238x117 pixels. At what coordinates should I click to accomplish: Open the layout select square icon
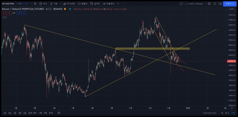(x=181, y=4)
